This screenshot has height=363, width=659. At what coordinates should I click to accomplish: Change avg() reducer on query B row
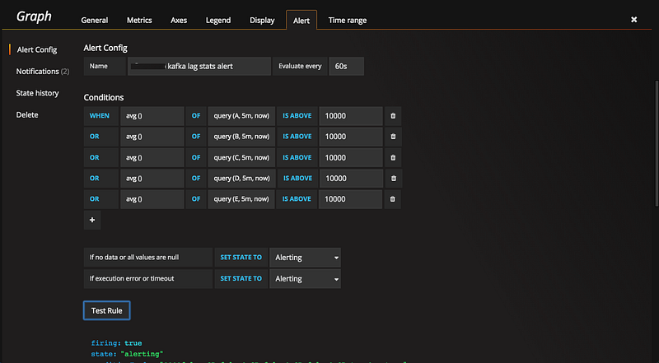(x=152, y=137)
